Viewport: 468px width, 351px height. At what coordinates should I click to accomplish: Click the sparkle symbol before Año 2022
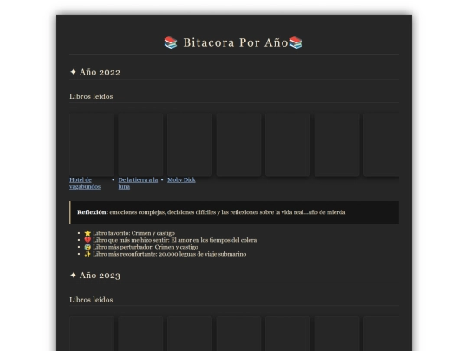pos(73,72)
